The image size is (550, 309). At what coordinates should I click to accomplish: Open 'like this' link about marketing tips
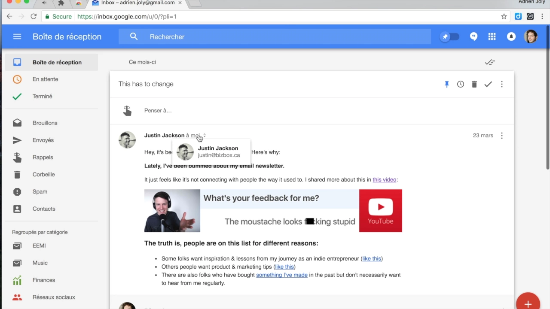[x=284, y=267]
